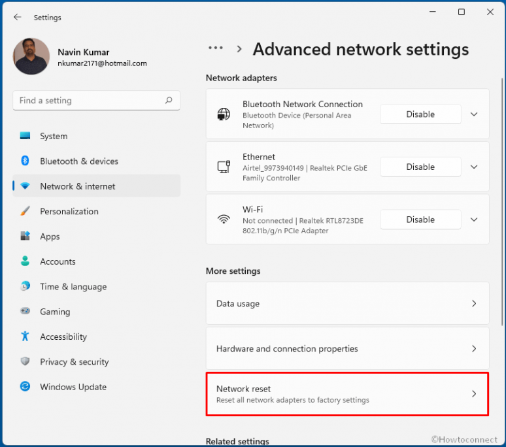
Task: Click the System monitor icon
Action: (x=25, y=136)
